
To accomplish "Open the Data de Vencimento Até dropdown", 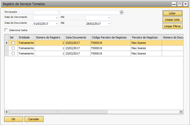I will (109, 18).
